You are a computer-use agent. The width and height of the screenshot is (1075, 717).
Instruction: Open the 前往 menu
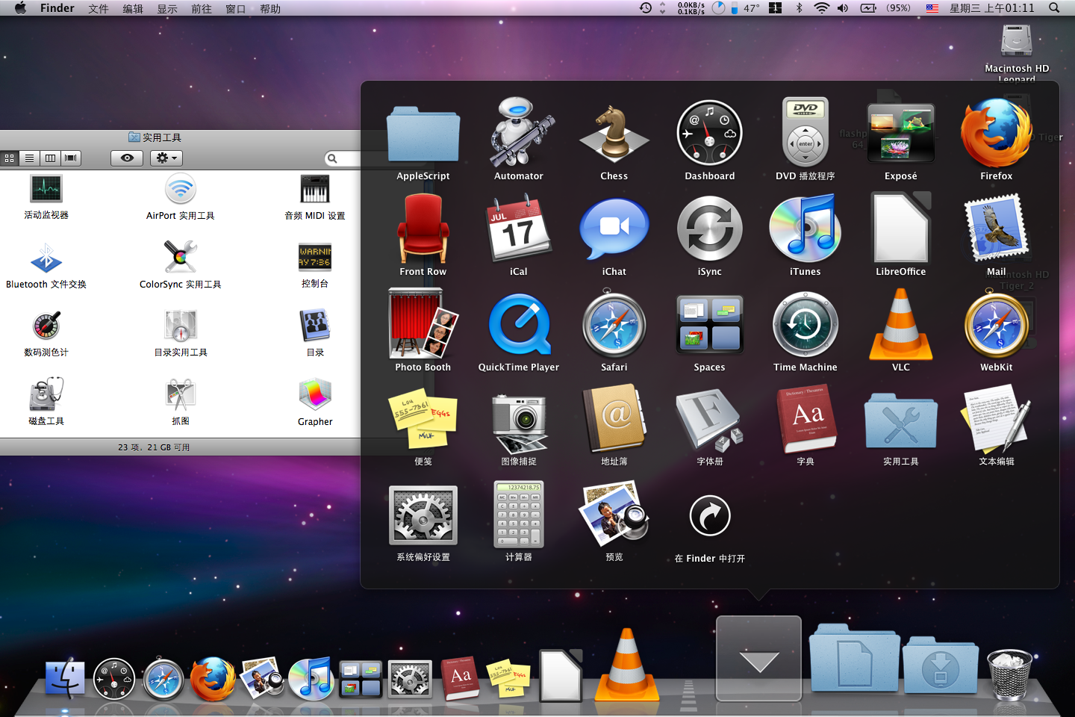pos(202,8)
